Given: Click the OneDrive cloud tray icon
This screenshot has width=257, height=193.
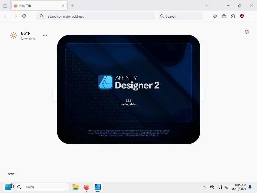Looking at the screenshot, I should pyautogui.click(x=212, y=187).
